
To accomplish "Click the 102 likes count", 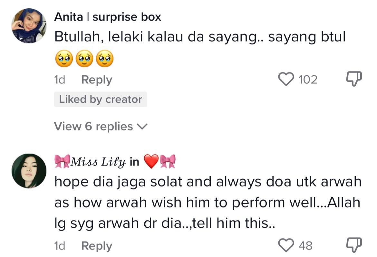I will point(308,80).
